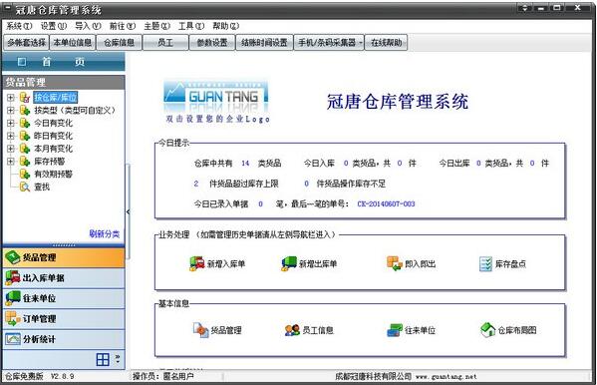Expand the 库存预警 tree node

point(11,162)
